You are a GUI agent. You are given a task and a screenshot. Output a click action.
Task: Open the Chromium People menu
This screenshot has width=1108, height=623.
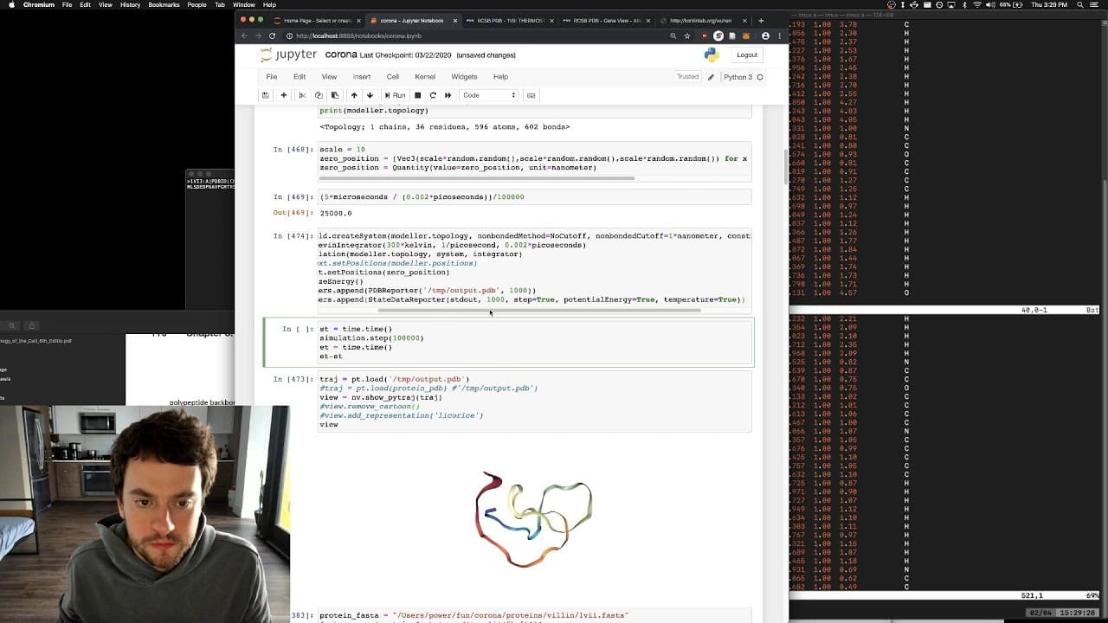click(x=196, y=5)
